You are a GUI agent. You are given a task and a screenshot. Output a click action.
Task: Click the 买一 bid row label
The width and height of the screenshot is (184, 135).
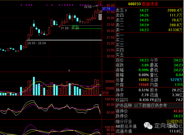point(120,35)
